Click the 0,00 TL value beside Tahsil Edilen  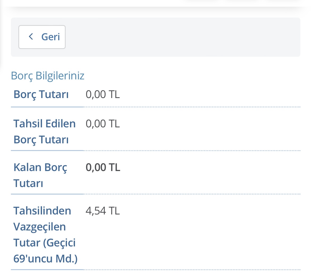(103, 124)
